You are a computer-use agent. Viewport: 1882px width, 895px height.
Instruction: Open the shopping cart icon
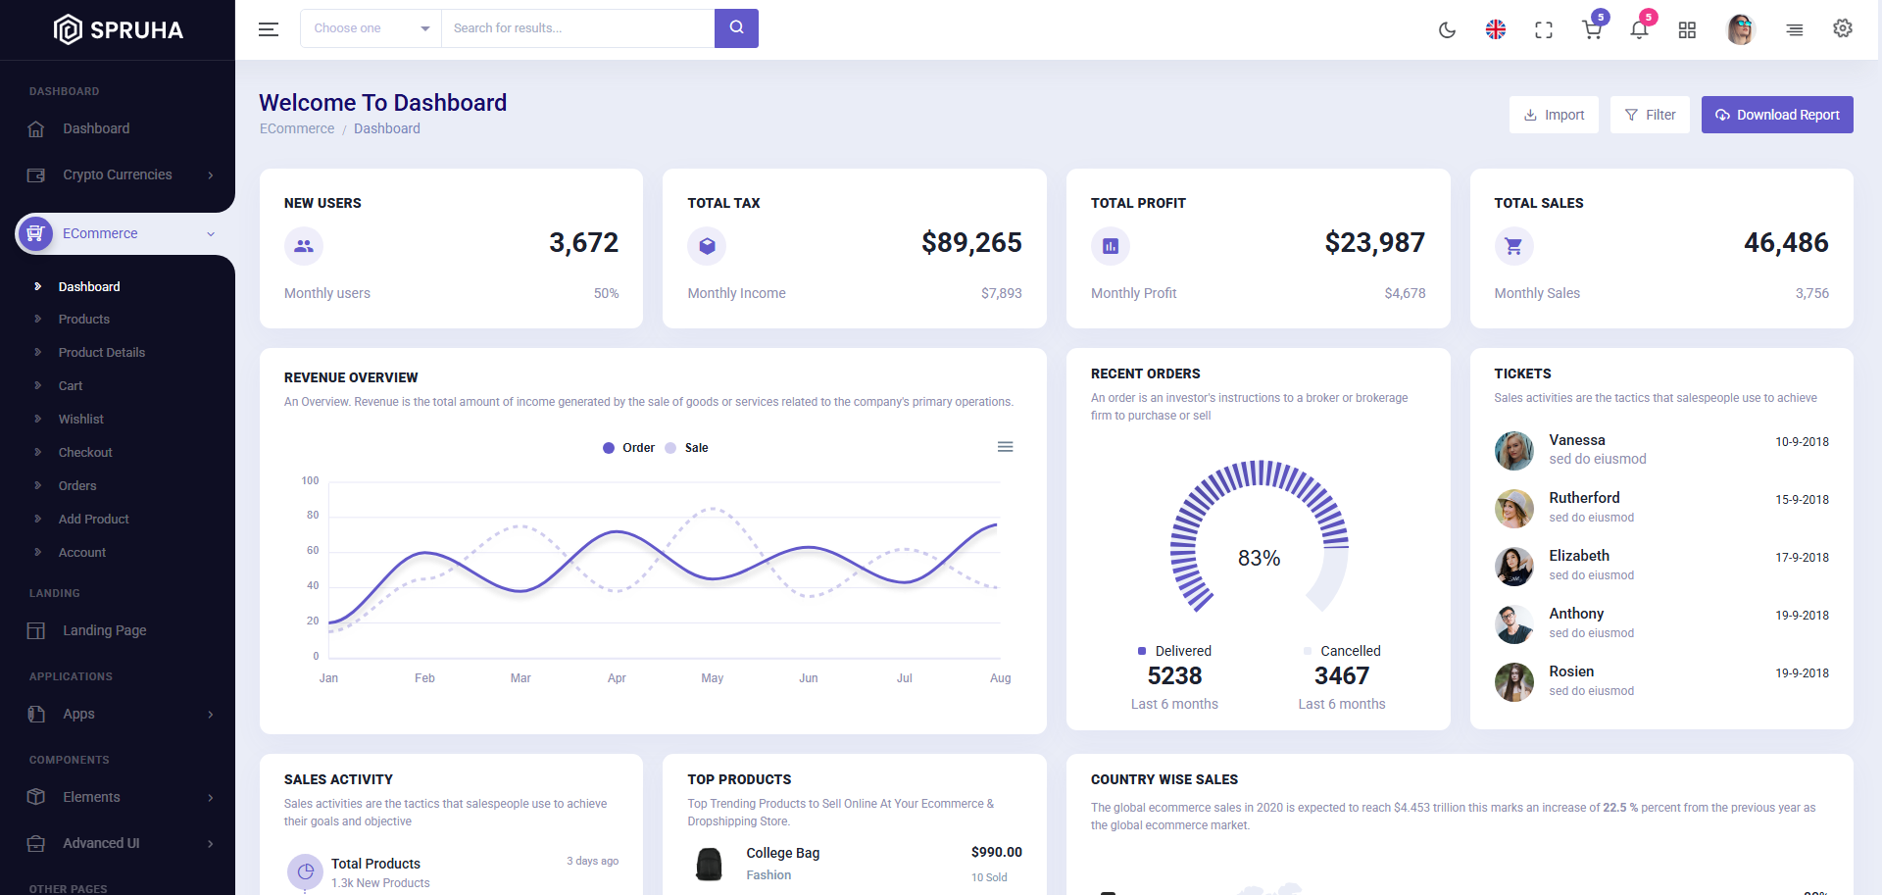tap(1592, 29)
